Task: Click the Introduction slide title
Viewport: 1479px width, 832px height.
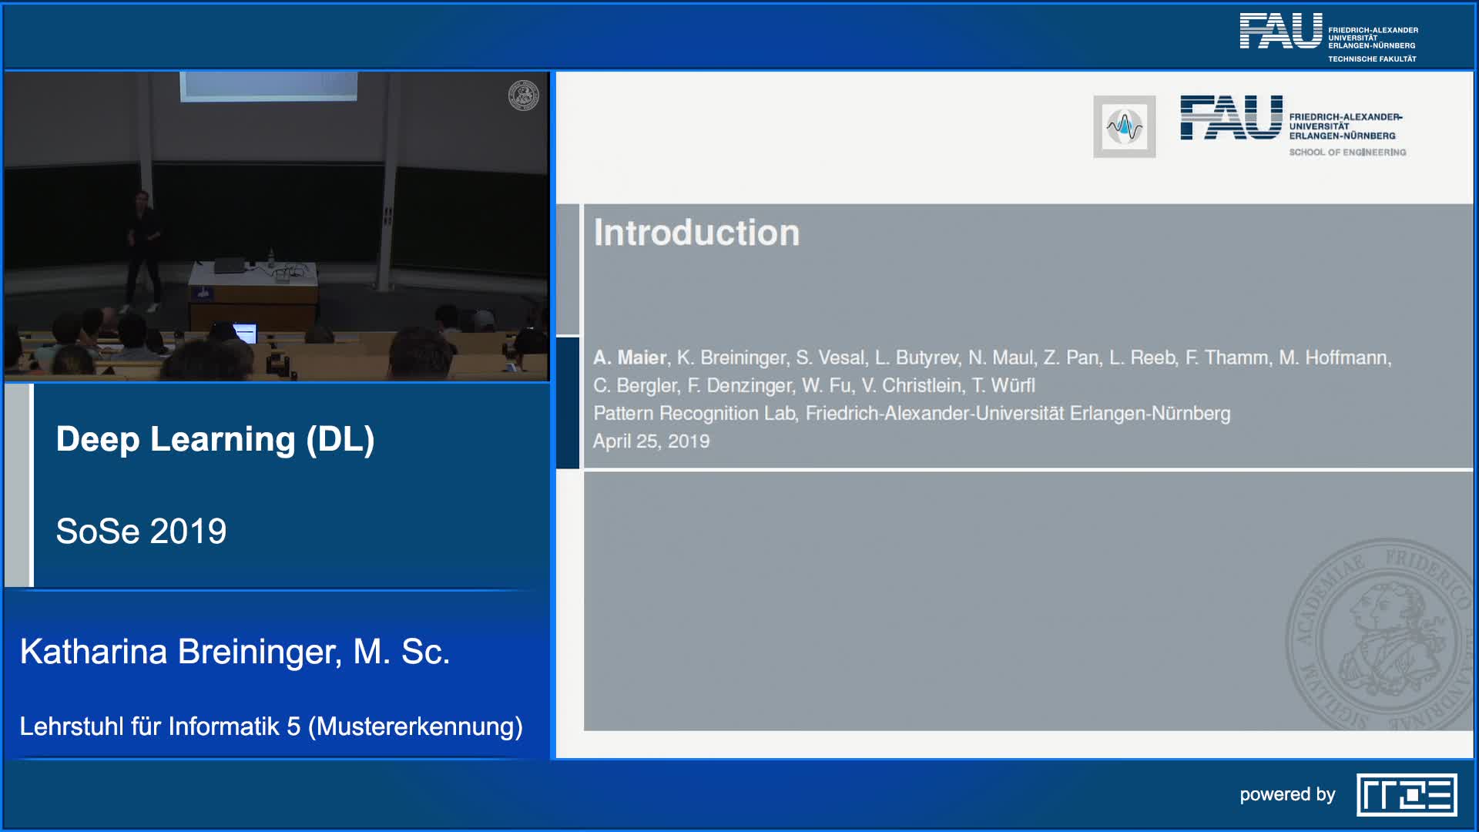Action: (696, 233)
